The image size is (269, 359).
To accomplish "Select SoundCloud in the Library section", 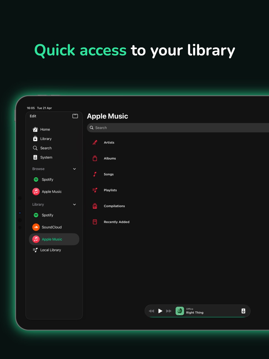I will click(54, 227).
